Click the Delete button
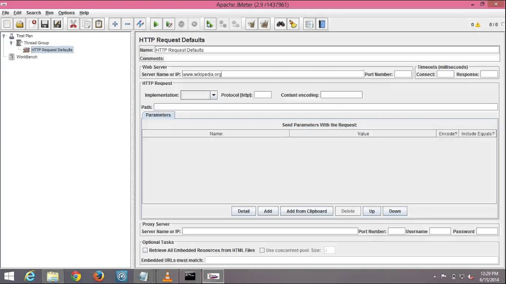 [348, 211]
